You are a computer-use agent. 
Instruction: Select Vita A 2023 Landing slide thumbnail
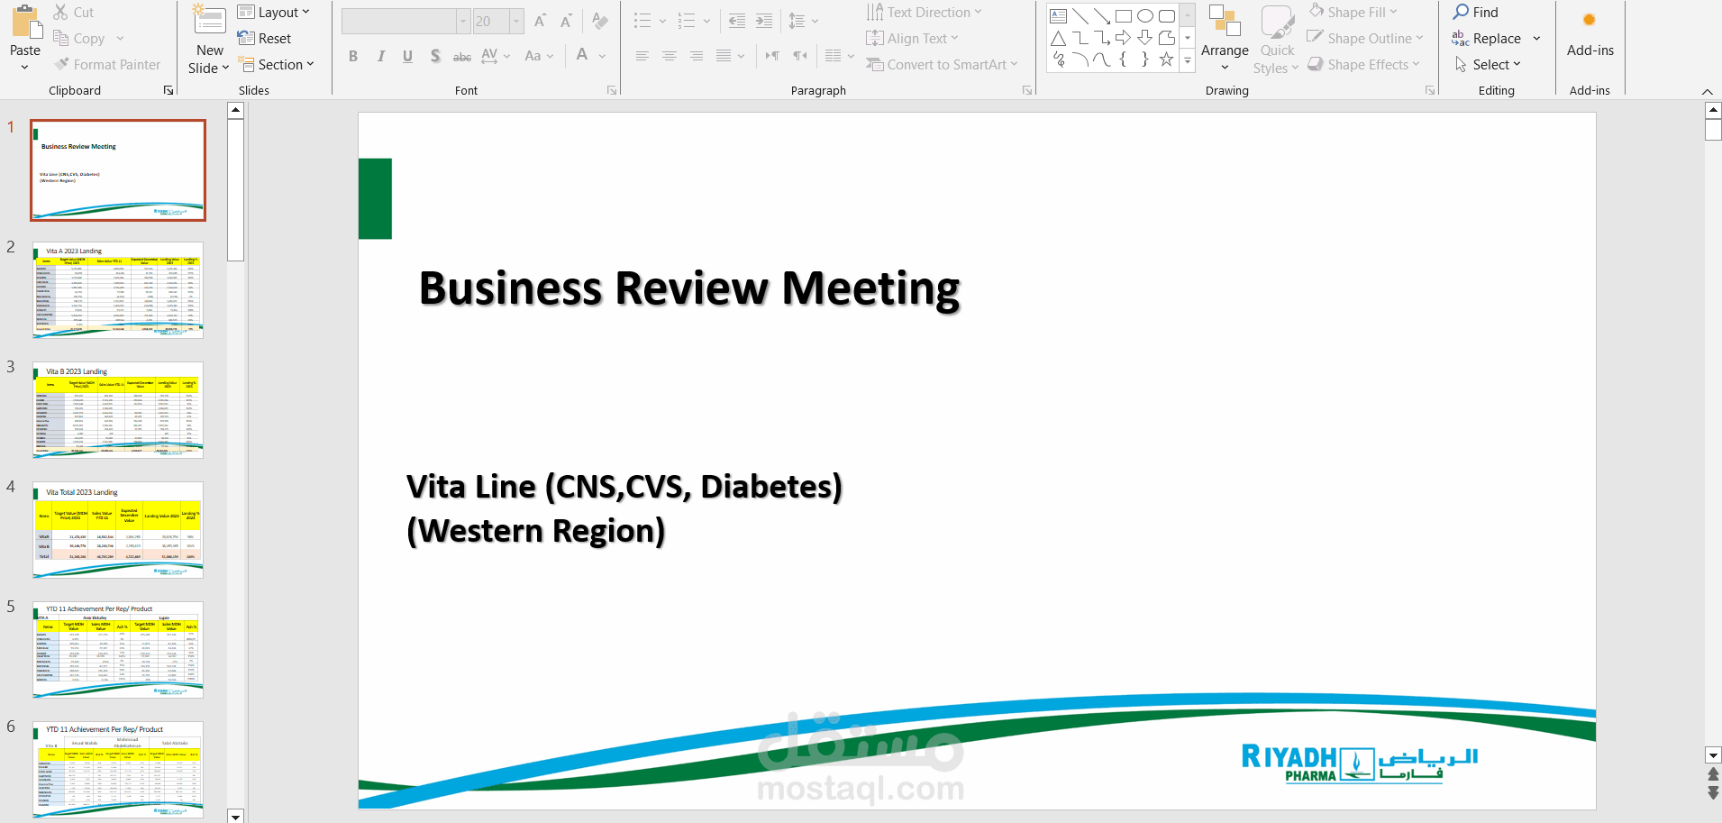pyautogui.click(x=118, y=290)
